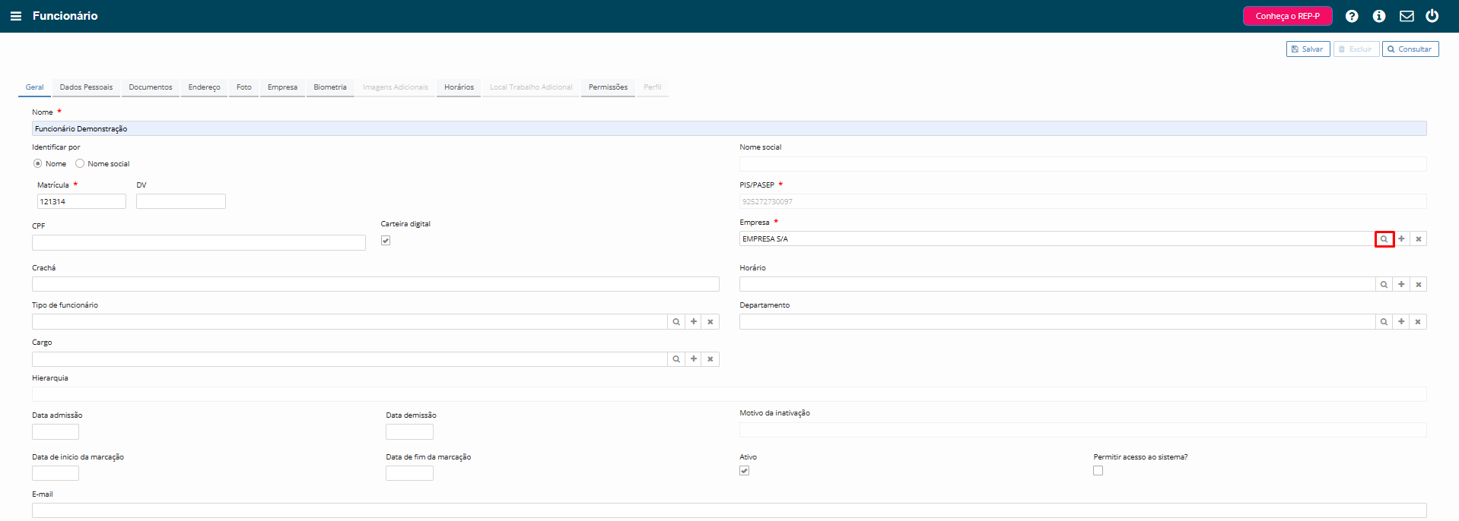
Task: Click the Data de início da marcação field
Action: point(56,473)
